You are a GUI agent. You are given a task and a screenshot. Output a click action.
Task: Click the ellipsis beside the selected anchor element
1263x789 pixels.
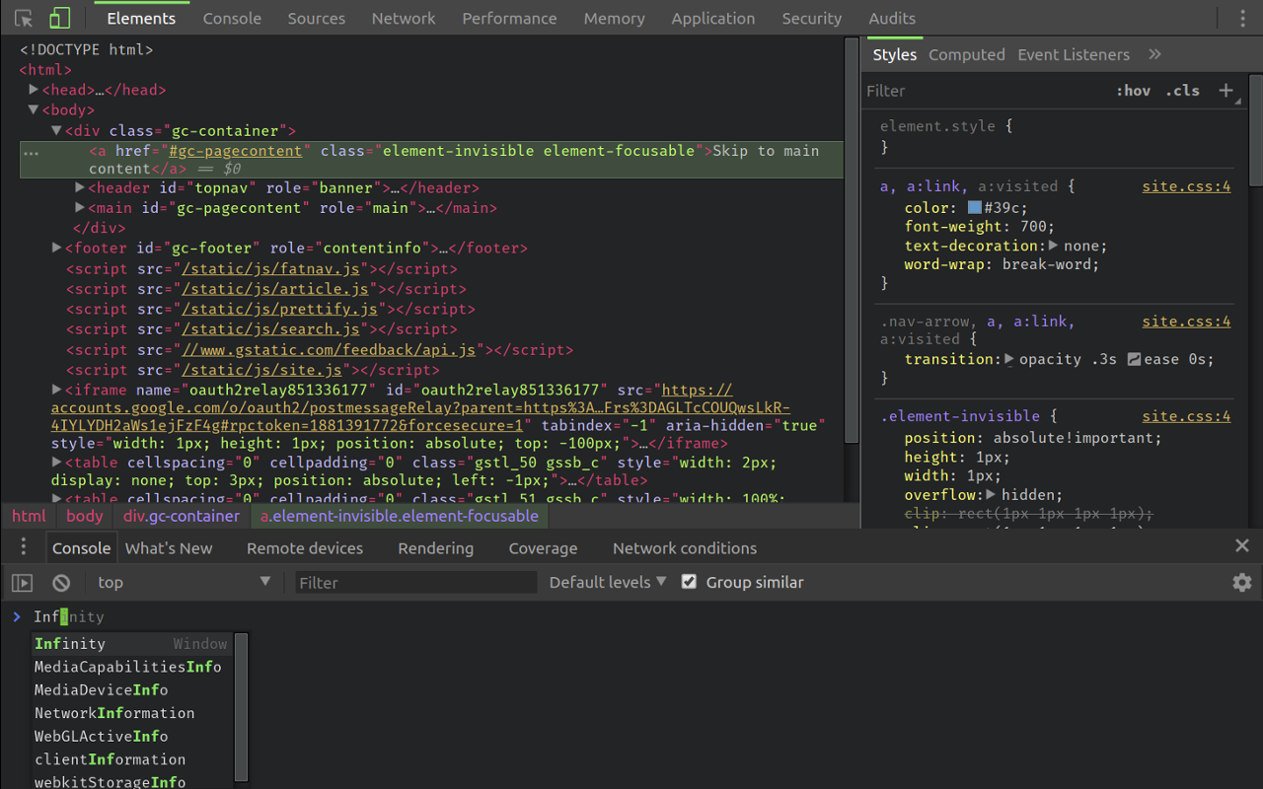coord(31,153)
